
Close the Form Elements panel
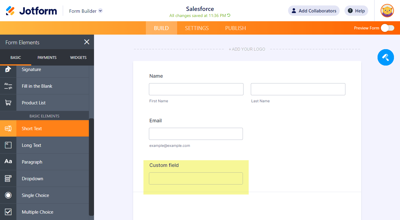(87, 42)
